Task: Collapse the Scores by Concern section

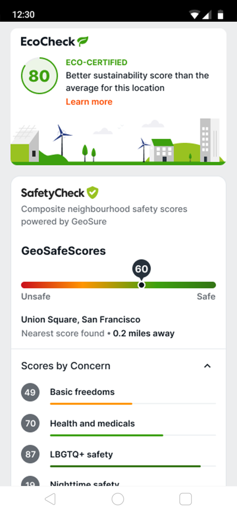Action: point(207,366)
